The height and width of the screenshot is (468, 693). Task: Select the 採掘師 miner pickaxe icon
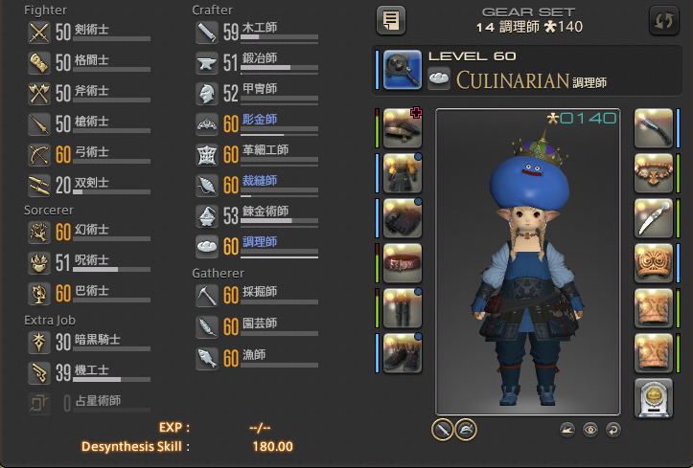click(206, 296)
